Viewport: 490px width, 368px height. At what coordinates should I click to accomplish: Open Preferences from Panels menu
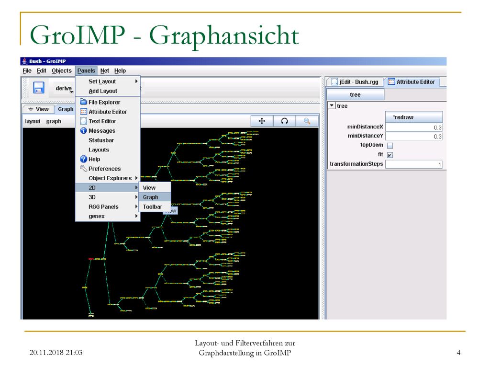coord(108,169)
